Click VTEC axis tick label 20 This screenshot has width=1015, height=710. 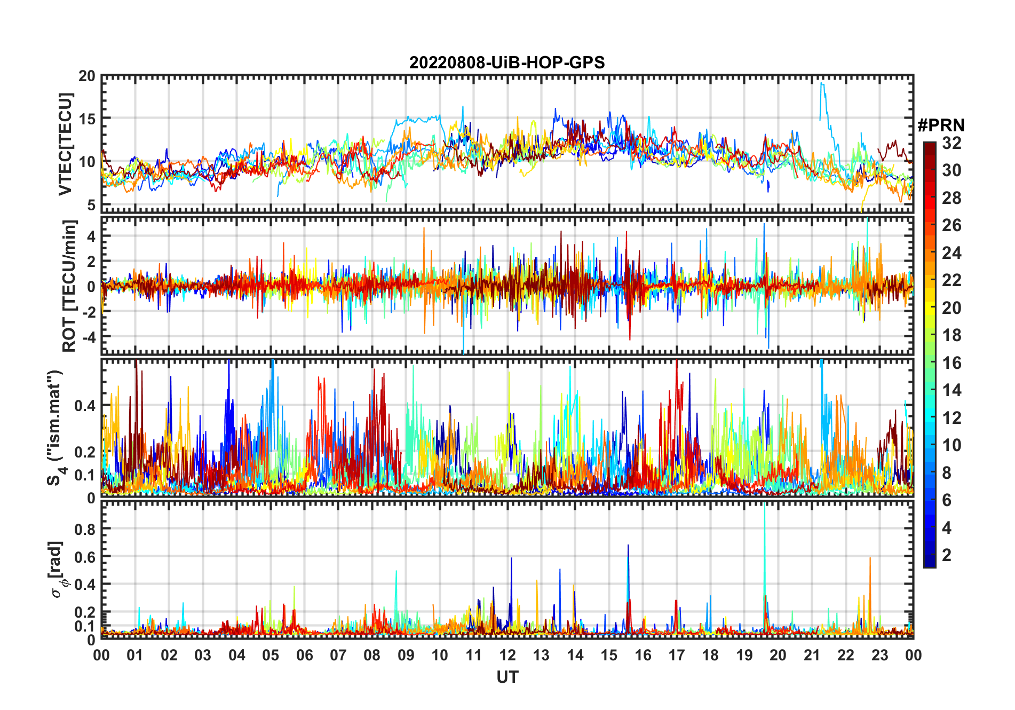[x=87, y=76]
